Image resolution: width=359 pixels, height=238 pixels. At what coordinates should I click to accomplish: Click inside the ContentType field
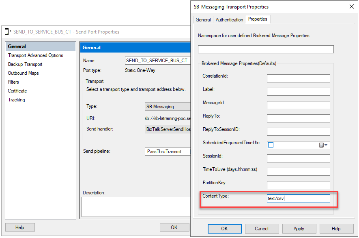tap(298, 198)
